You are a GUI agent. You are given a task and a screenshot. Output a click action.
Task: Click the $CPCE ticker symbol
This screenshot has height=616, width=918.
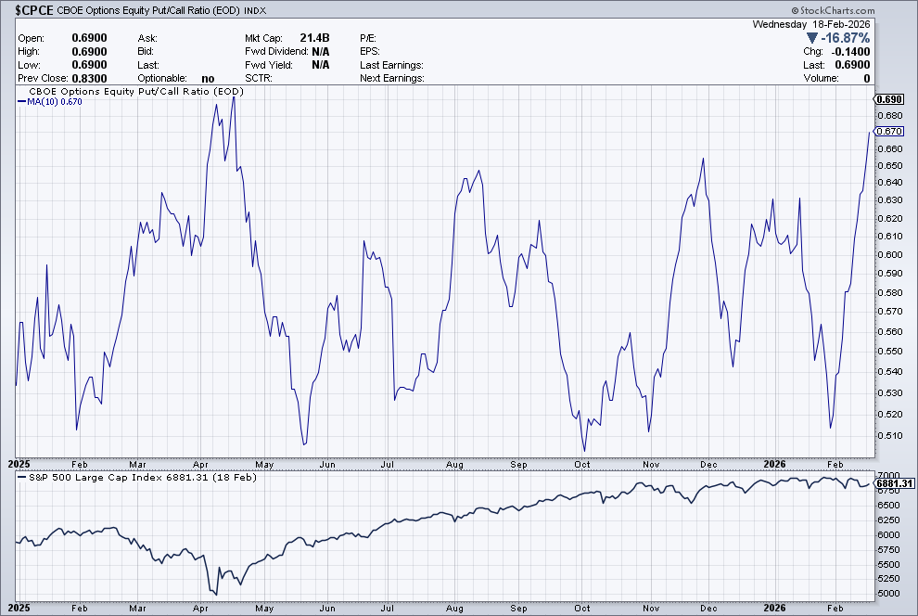[34, 10]
